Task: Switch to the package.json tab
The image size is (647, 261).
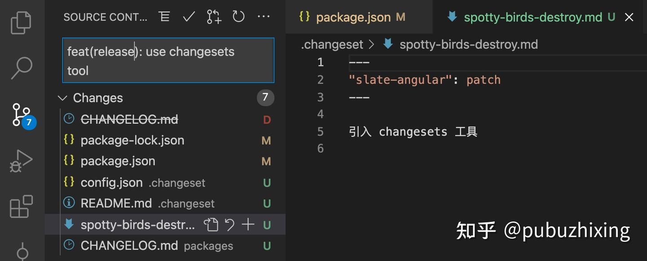Action: (x=353, y=18)
